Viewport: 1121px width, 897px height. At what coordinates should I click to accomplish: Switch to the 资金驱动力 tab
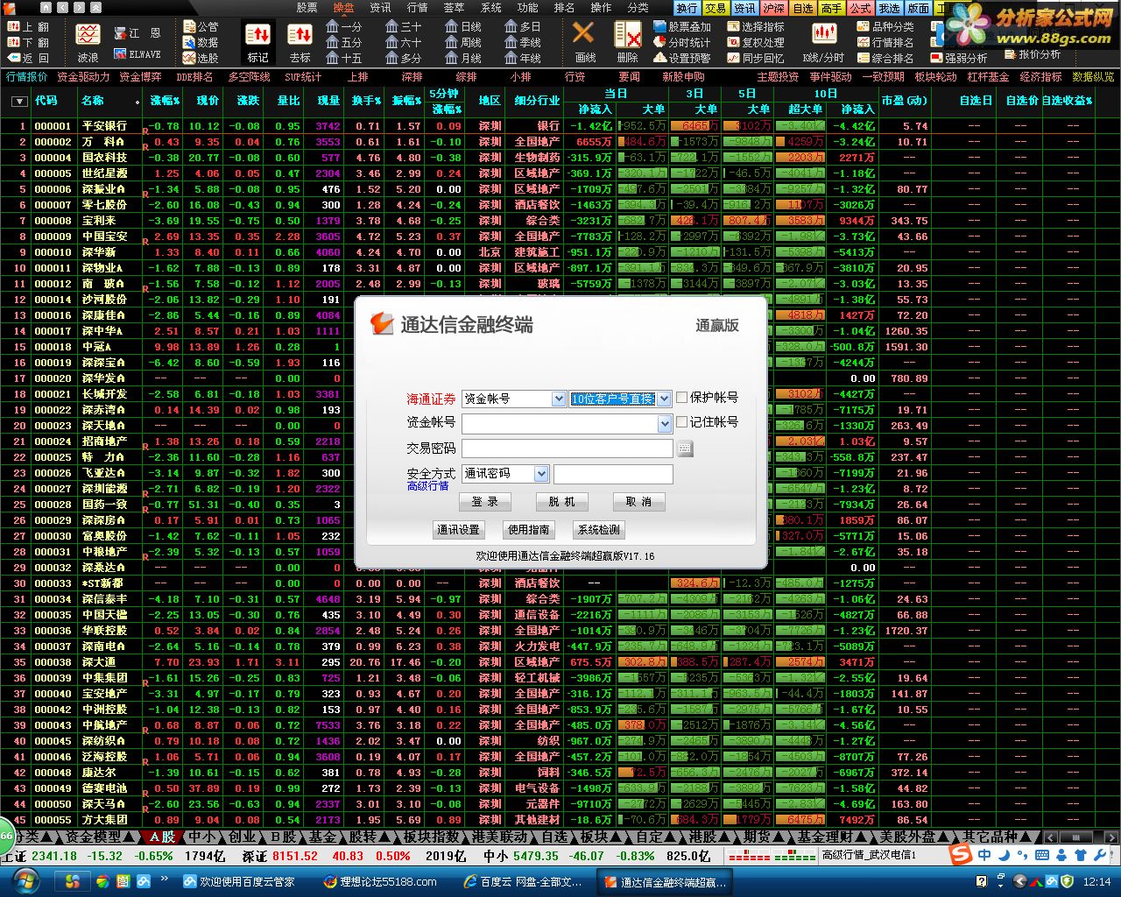click(83, 77)
